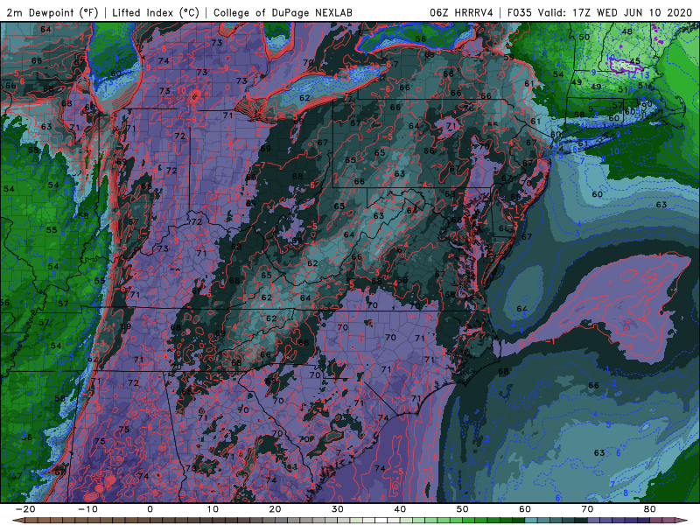The width and height of the screenshot is (700, 525).
Task: Click the -10 label on the color scale
Action: (x=87, y=509)
